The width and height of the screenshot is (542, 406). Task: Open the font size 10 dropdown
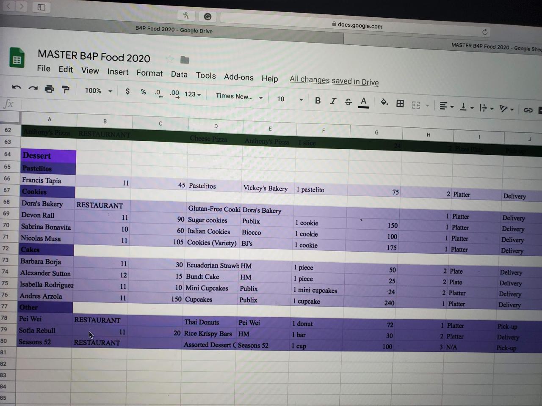(x=290, y=99)
